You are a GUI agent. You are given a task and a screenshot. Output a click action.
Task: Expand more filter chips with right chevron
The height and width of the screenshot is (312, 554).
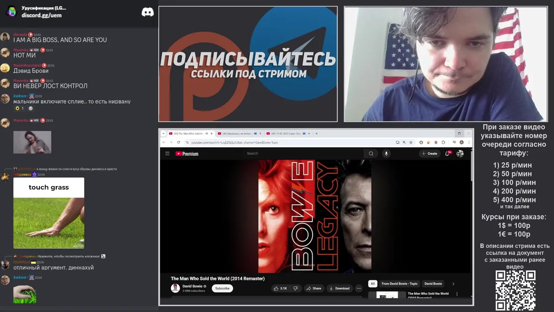click(453, 284)
